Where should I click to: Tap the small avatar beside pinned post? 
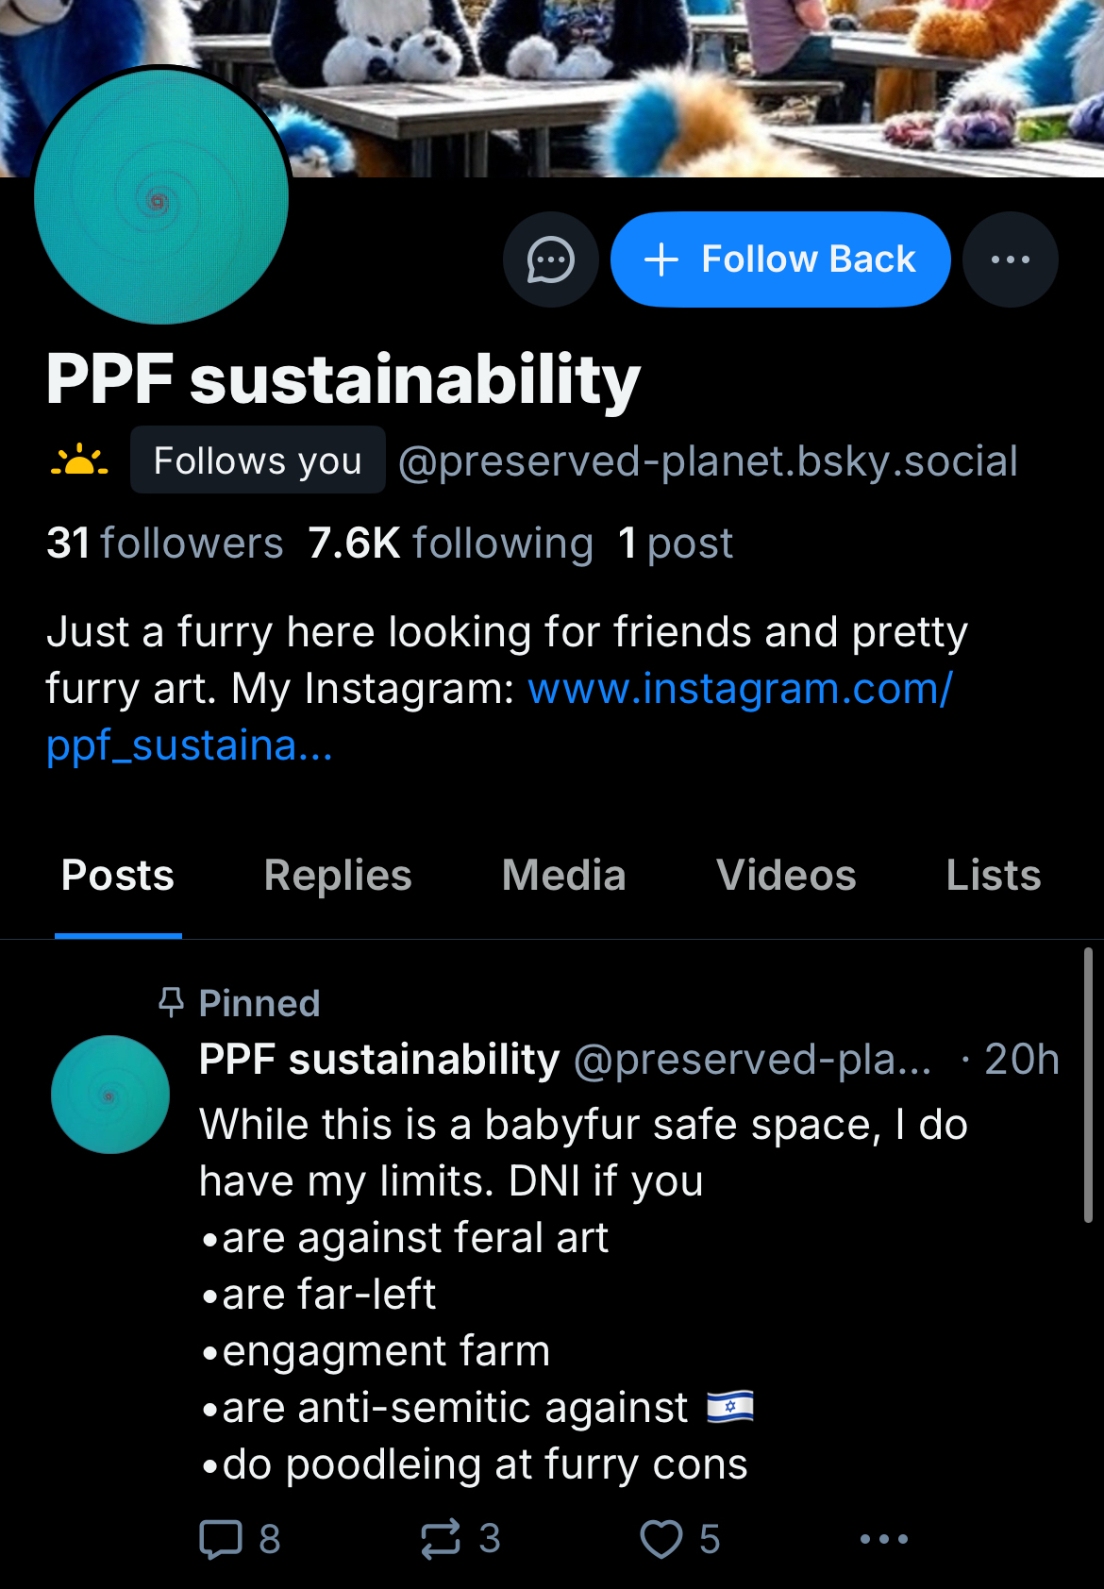coord(110,1095)
